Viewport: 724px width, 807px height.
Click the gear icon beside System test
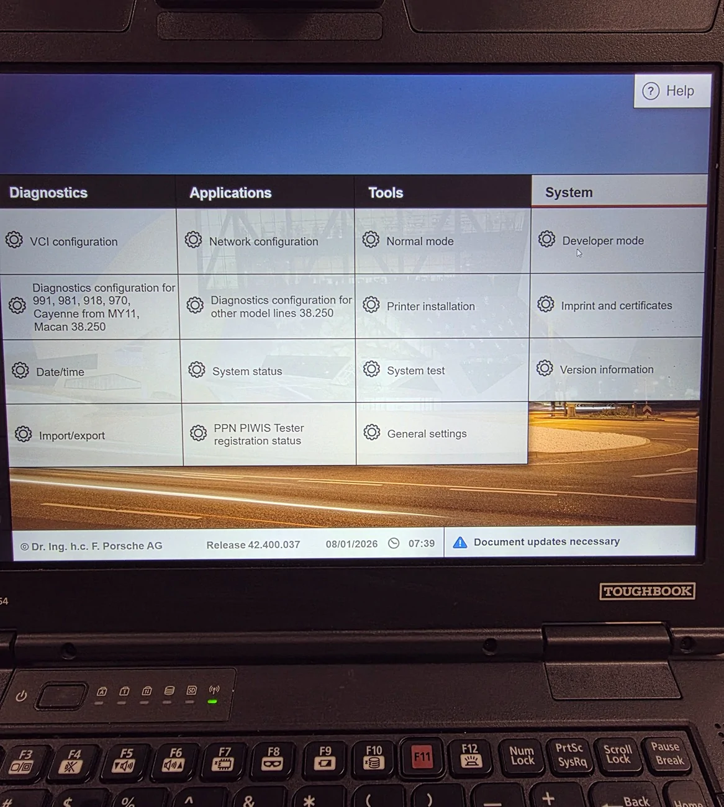[371, 369]
